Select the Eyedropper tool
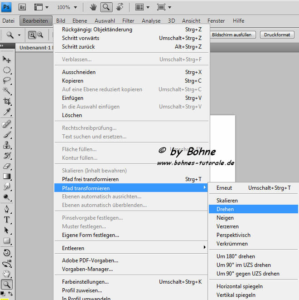299x300 pixels. pyautogui.click(x=7, y=112)
